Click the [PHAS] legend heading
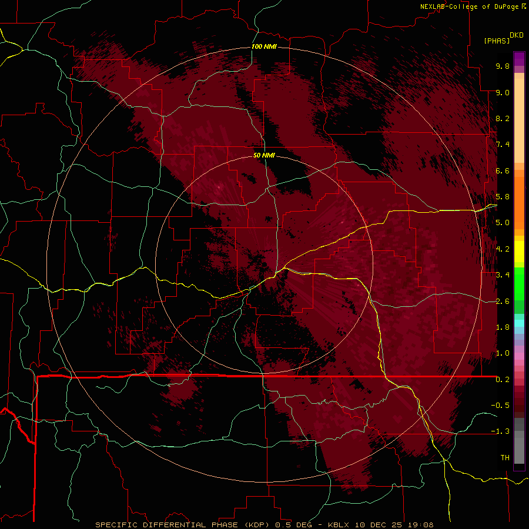The image size is (529, 529). pos(497,41)
